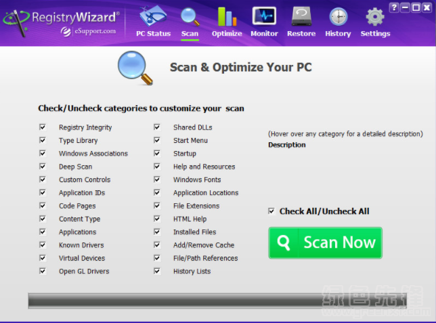Click the scan progress bar
Screen dimensions: 436x323
pos(217,301)
